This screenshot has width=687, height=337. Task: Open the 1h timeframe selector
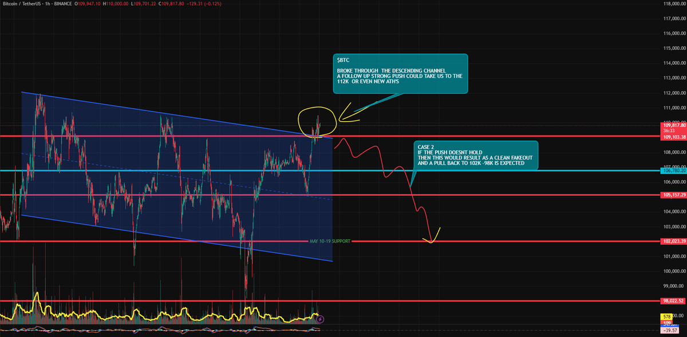(x=47, y=3)
